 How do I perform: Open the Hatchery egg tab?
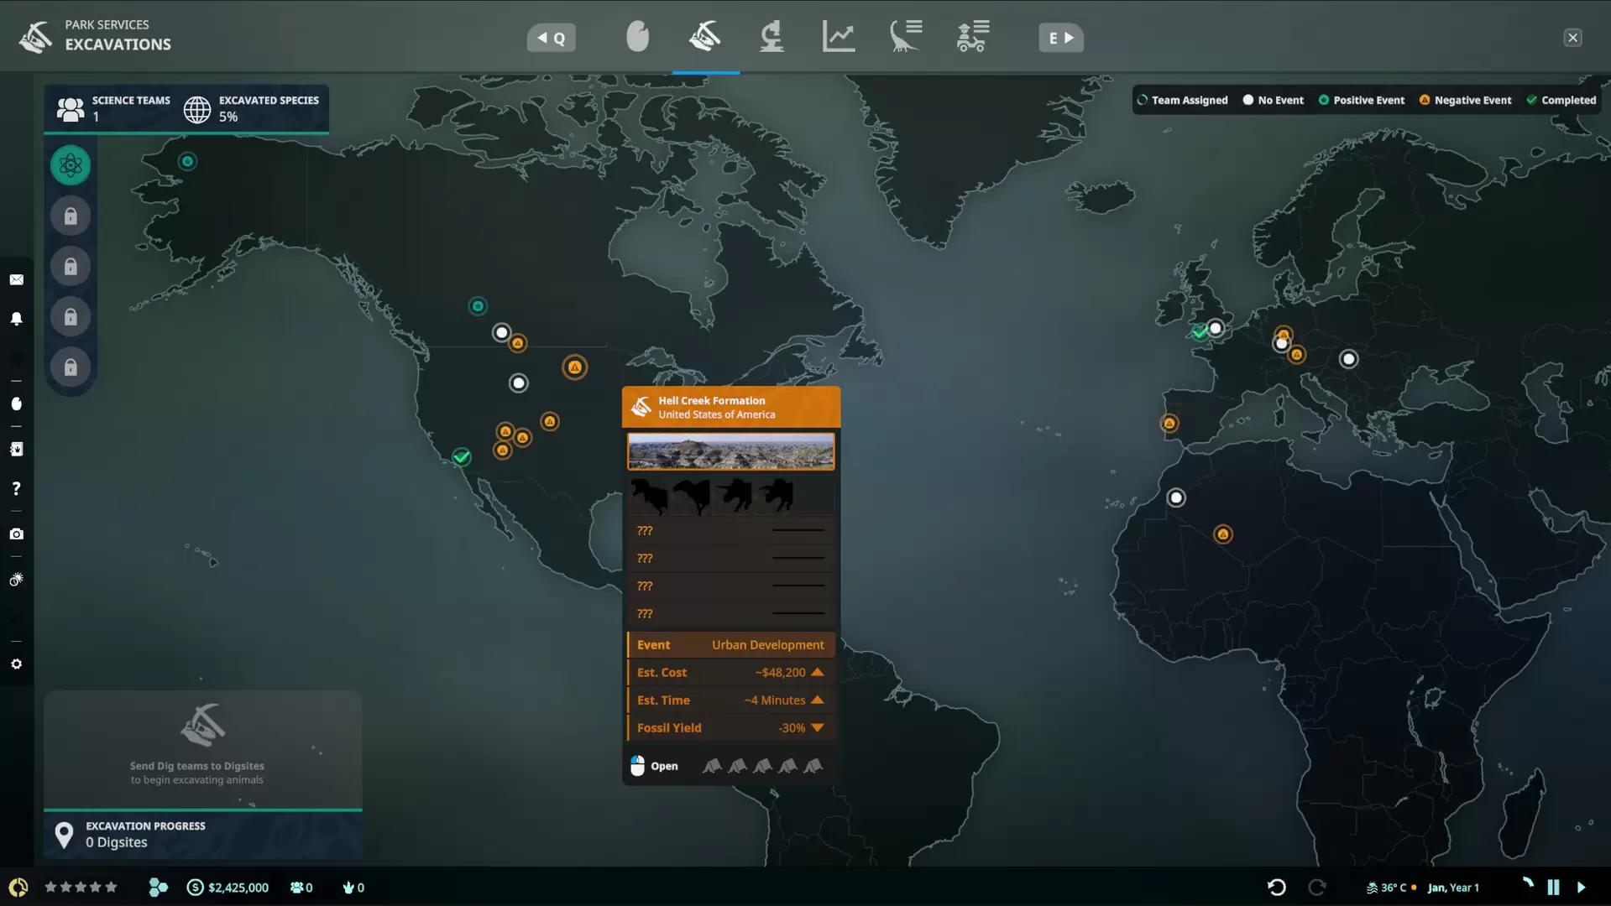637,37
